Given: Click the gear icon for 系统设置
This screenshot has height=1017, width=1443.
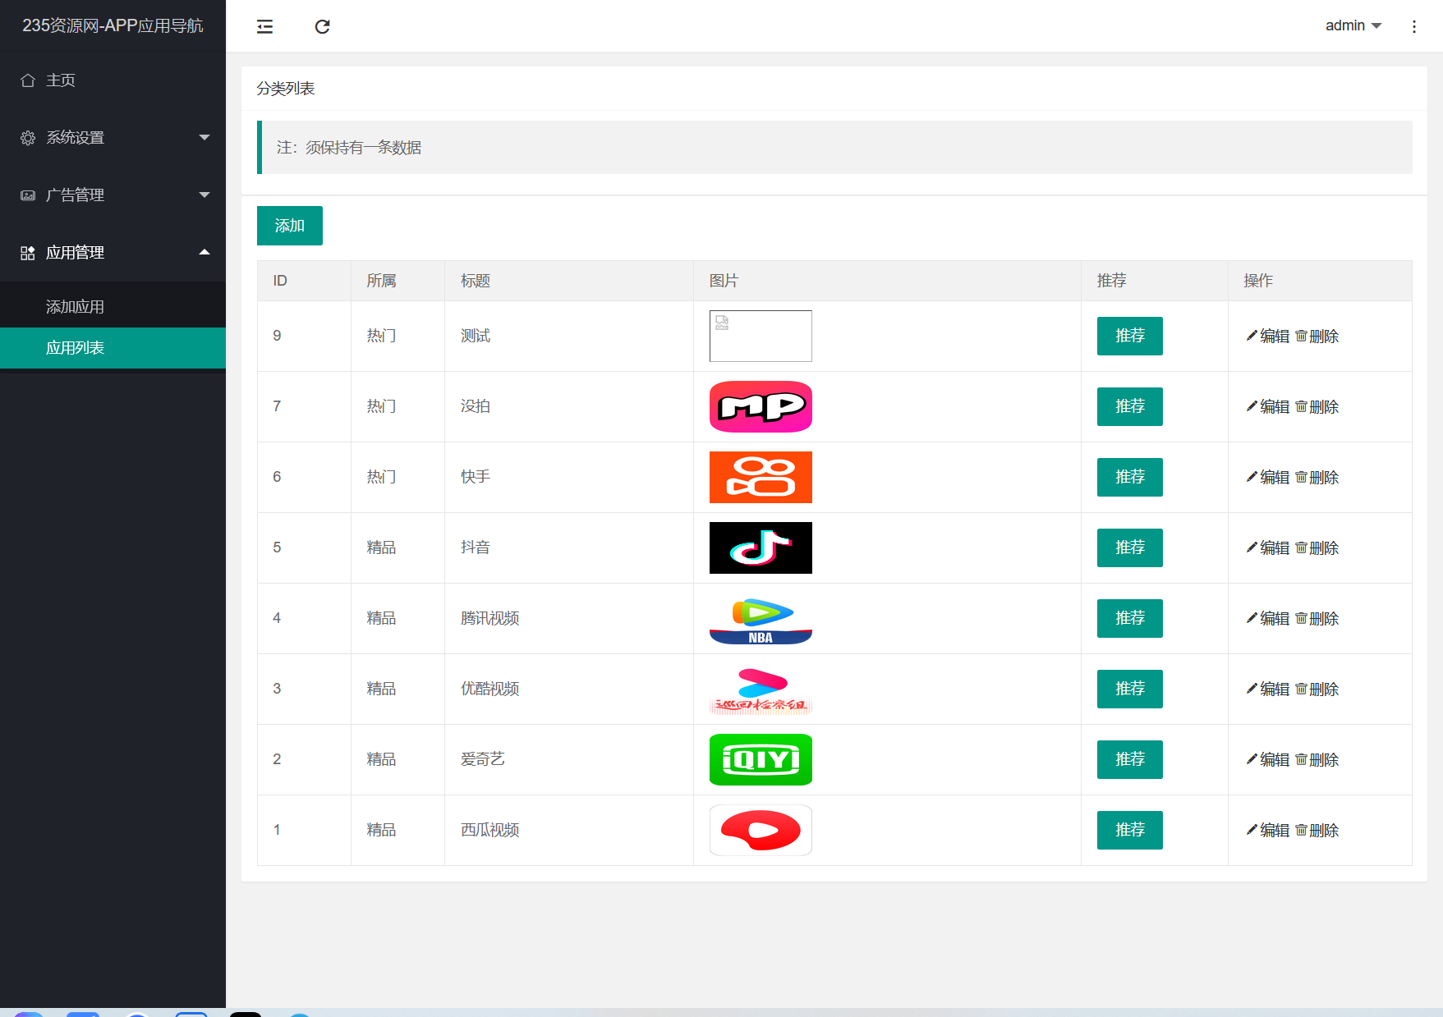Looking at the screenshot, I should pyautogui.click(x=28, y=138).
